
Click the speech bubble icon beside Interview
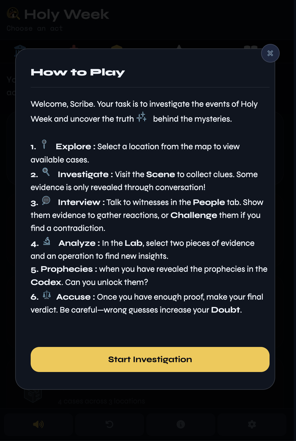(x=46, y=200)
